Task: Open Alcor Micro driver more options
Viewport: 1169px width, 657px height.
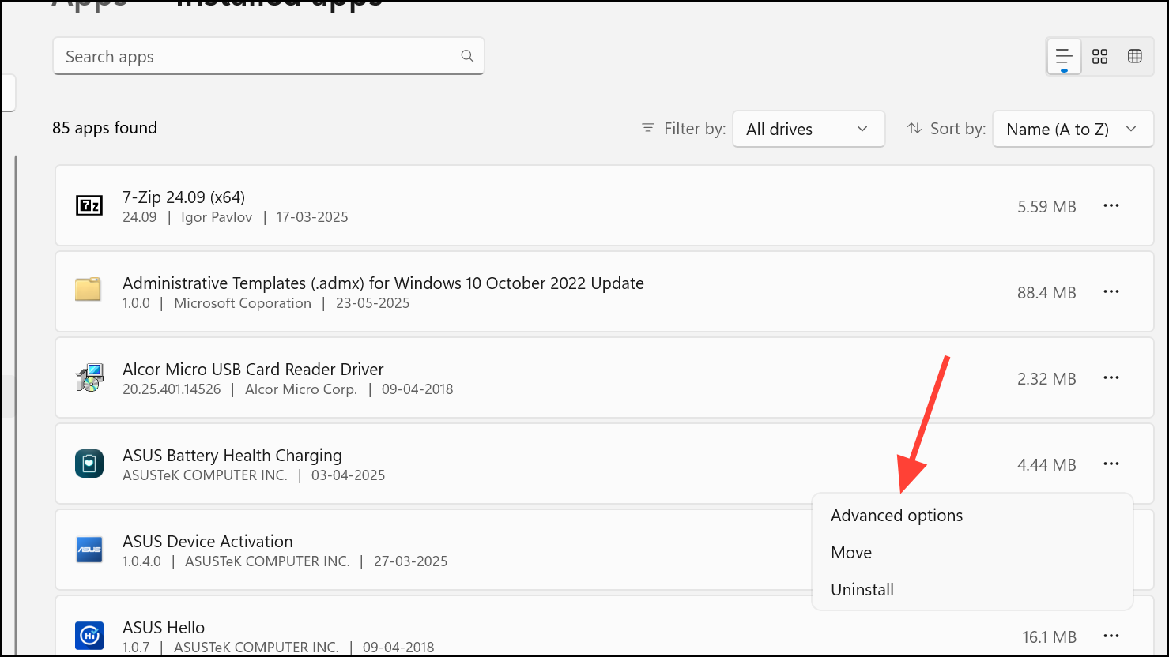Action: point(1111,377)
